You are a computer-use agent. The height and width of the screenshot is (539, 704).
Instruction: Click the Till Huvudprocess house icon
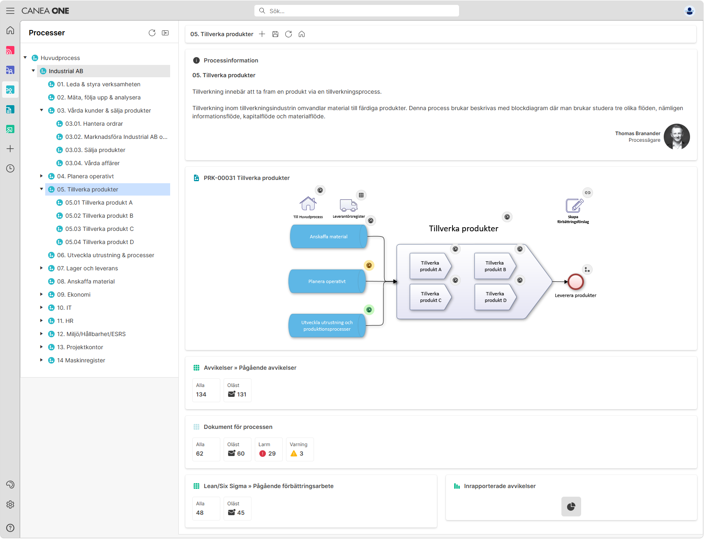[x=308, y=203]
